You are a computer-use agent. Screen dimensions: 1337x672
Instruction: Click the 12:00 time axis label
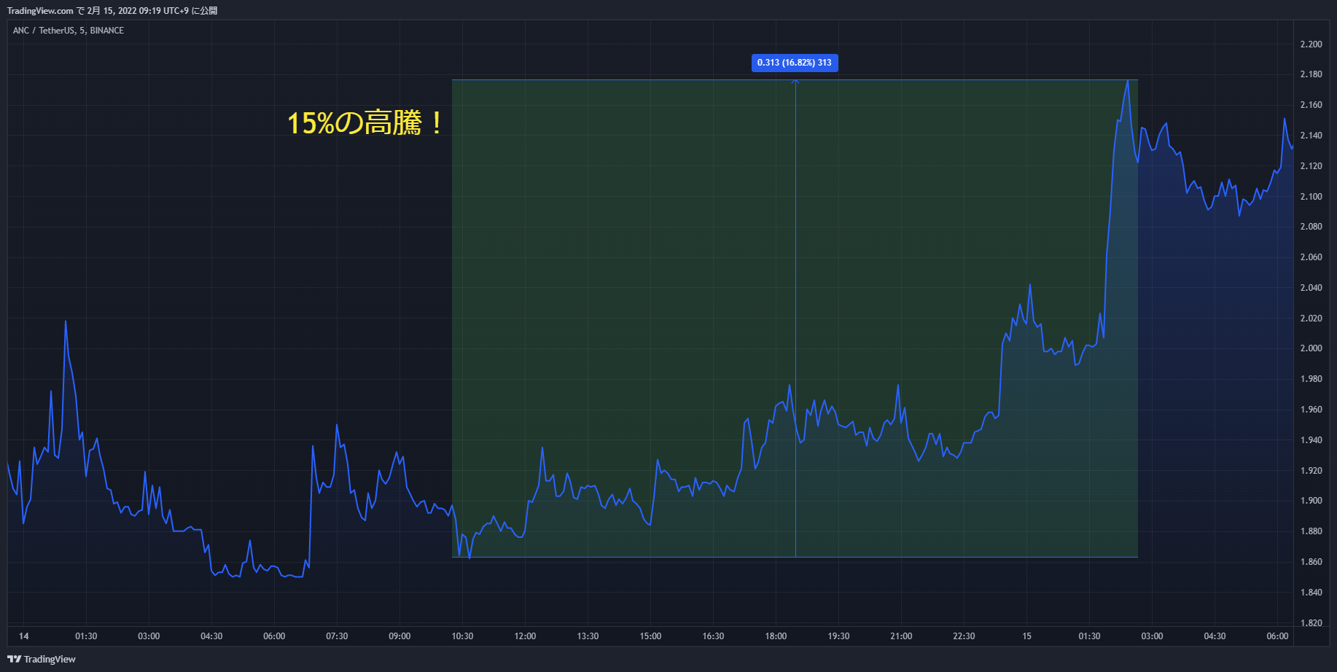[x=525, y=636]
